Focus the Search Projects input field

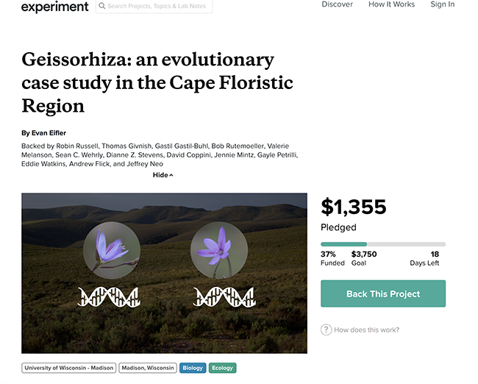tap(154, 6)
